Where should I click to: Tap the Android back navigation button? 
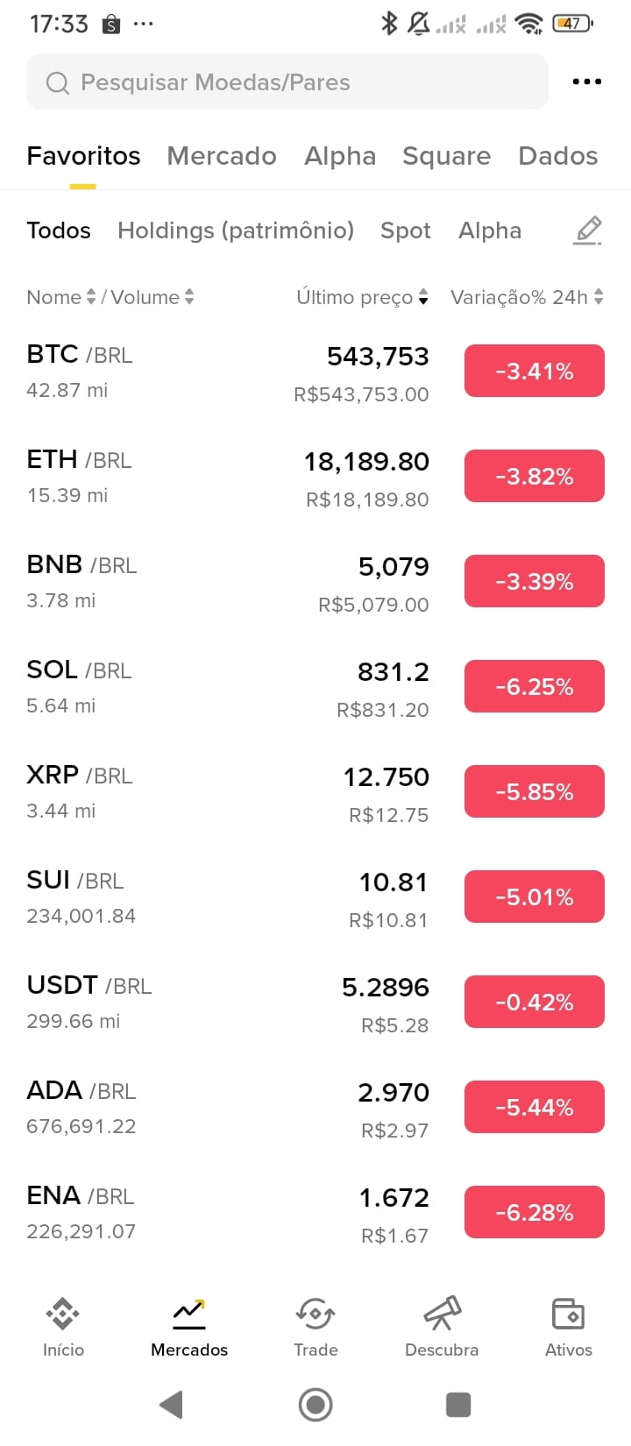point(172,1405)
